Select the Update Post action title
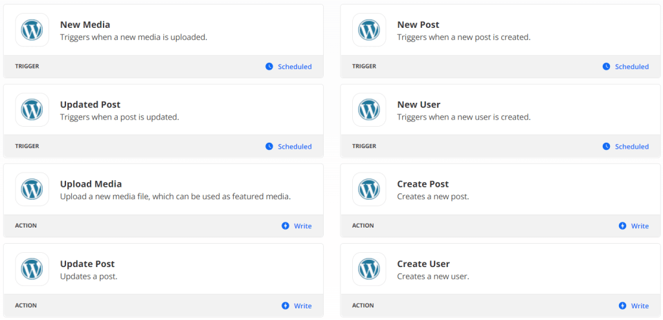This screenshot has height=320, width=663. coord(87,264)
